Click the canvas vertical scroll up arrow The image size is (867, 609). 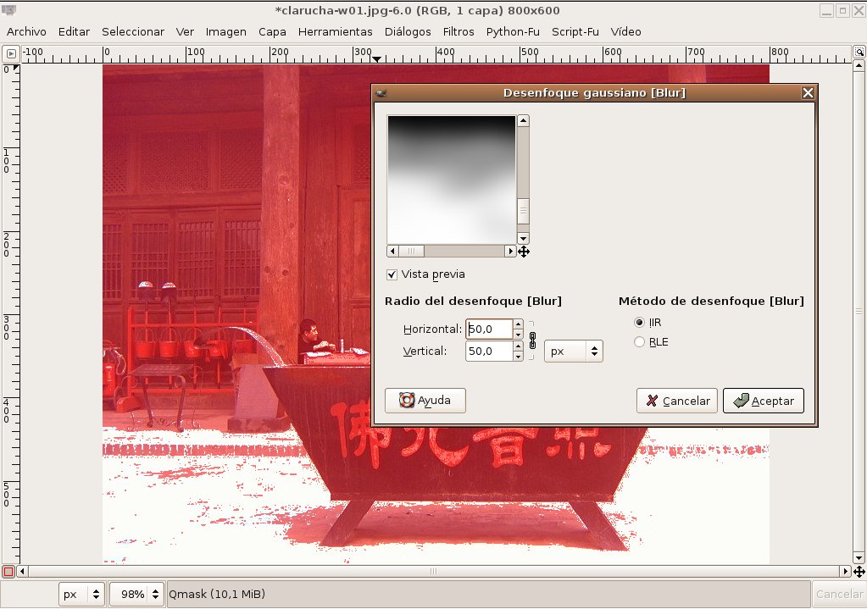click(859, 66)
